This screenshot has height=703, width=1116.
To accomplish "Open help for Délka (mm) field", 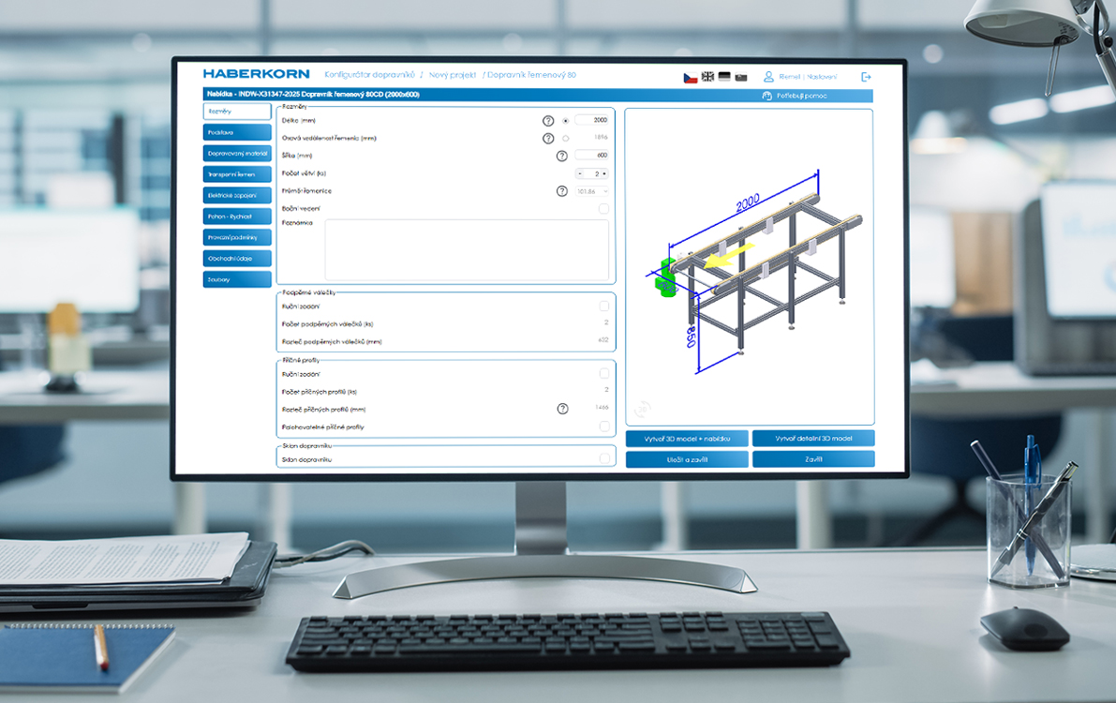I will click(548, 121).
